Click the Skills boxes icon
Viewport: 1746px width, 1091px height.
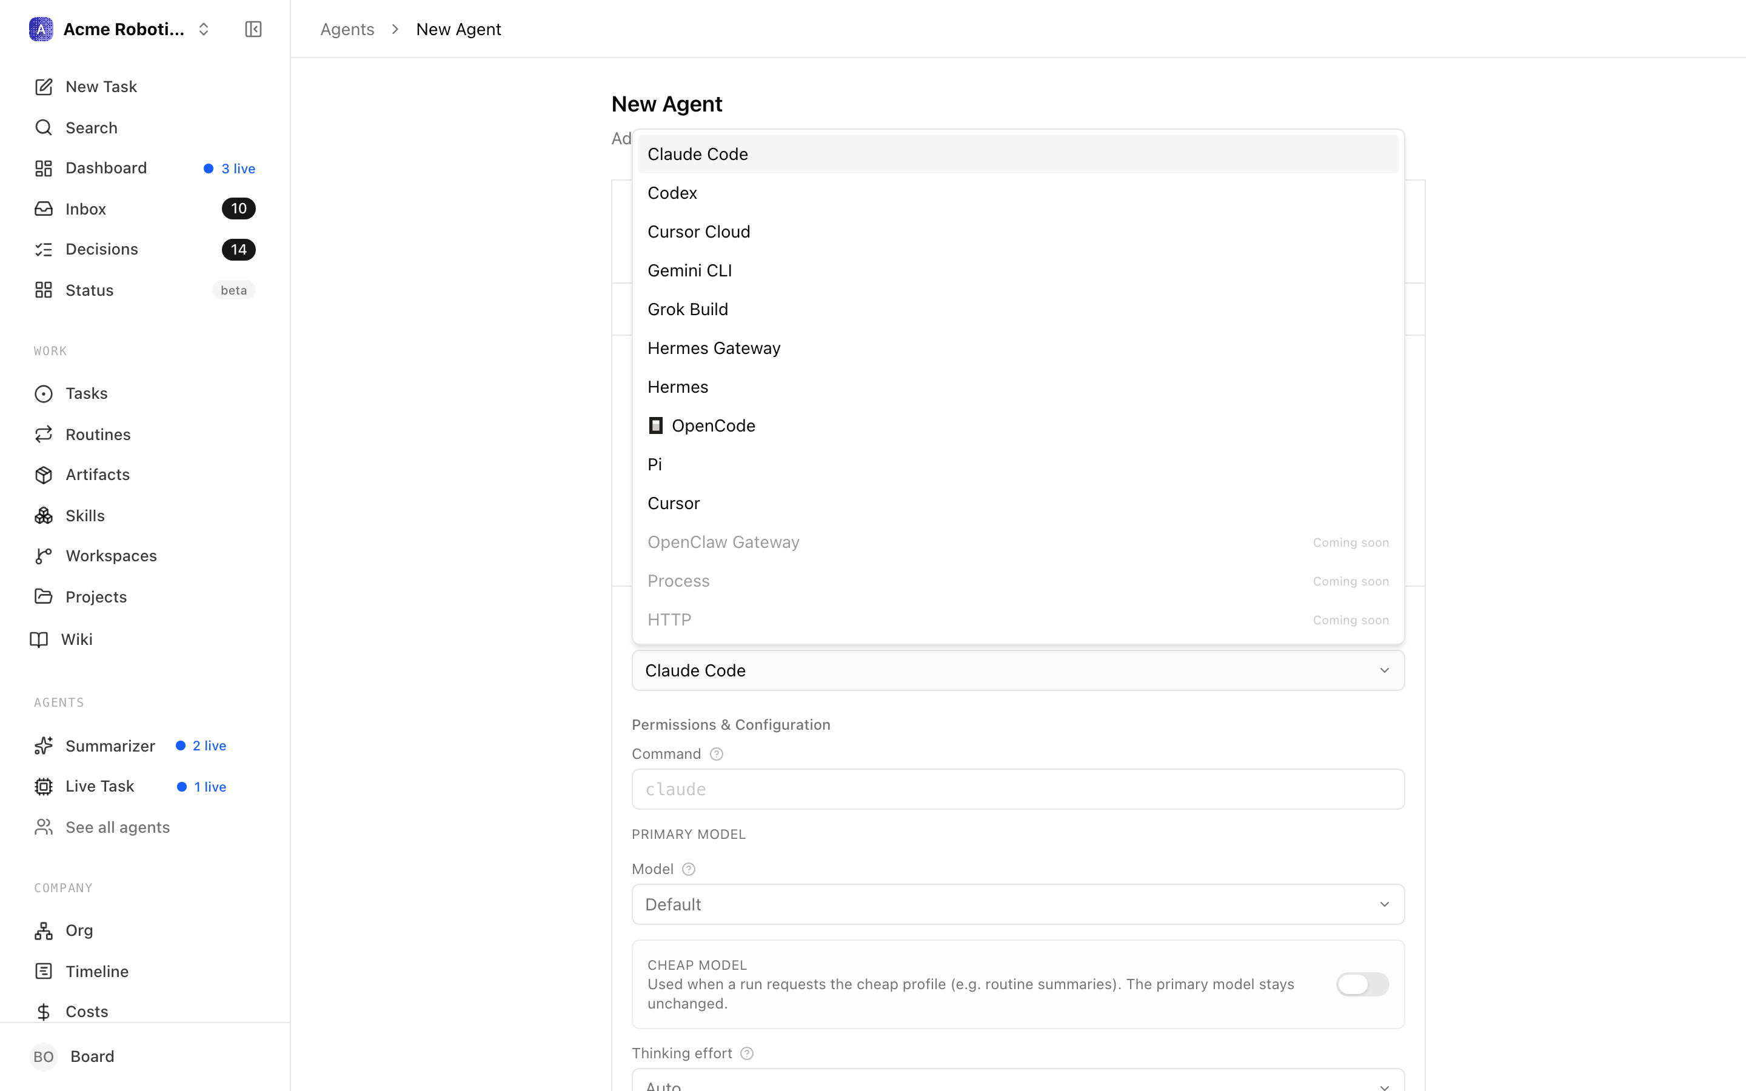43,515
